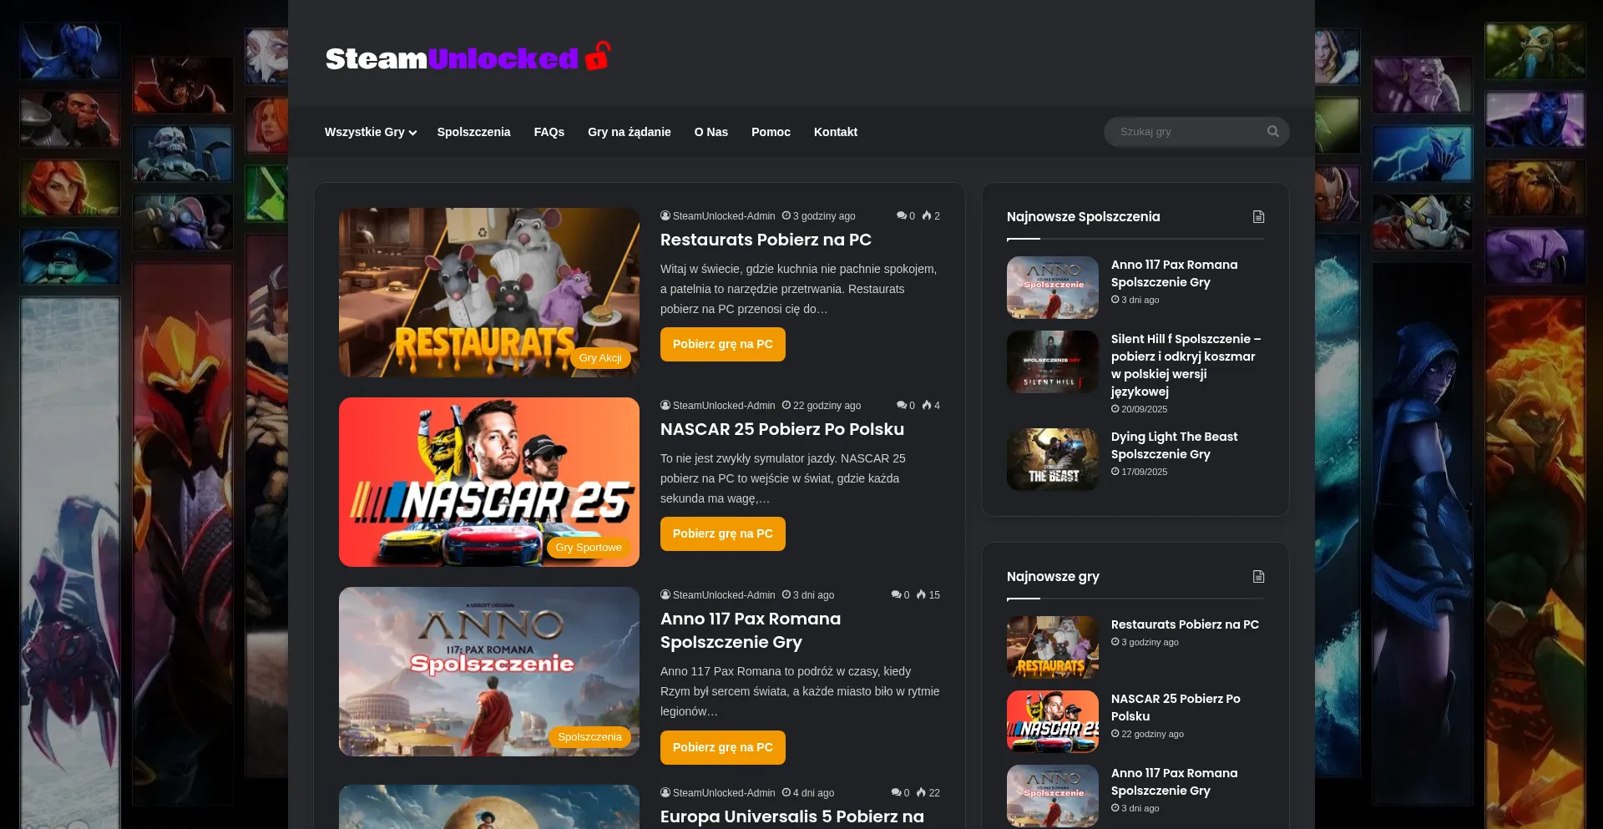Click author avatar icon on Anno 117 post
Viewport: 1603px width, 829px height.
[x=665, y=594]
